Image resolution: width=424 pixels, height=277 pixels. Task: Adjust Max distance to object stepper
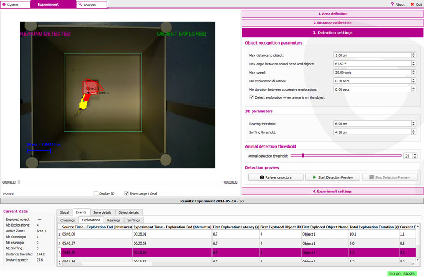click(x=413, y=55)
